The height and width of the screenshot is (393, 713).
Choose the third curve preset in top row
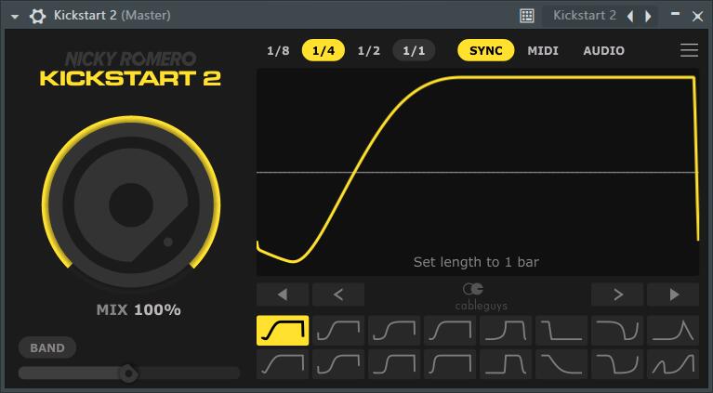[394, 331]
